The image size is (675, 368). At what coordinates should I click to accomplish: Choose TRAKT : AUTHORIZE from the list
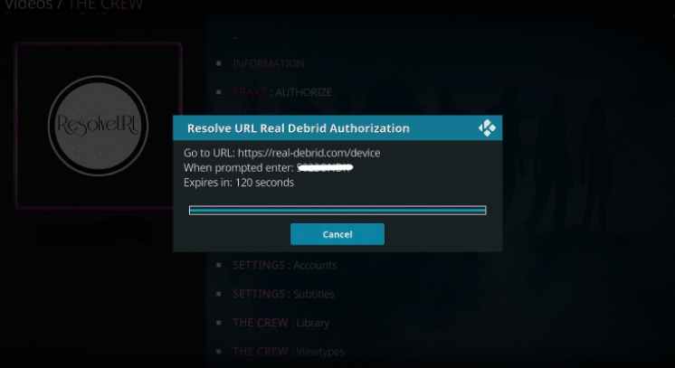point(282,92)
